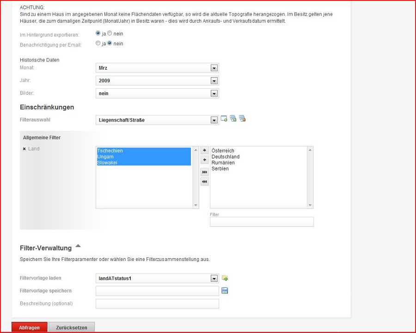Move selected countries right with single arrow
Viewport: 416px width, 333px height.
click(205, 151)
